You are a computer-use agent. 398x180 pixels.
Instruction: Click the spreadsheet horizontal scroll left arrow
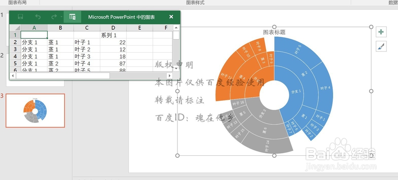click(x=13, y=75)
